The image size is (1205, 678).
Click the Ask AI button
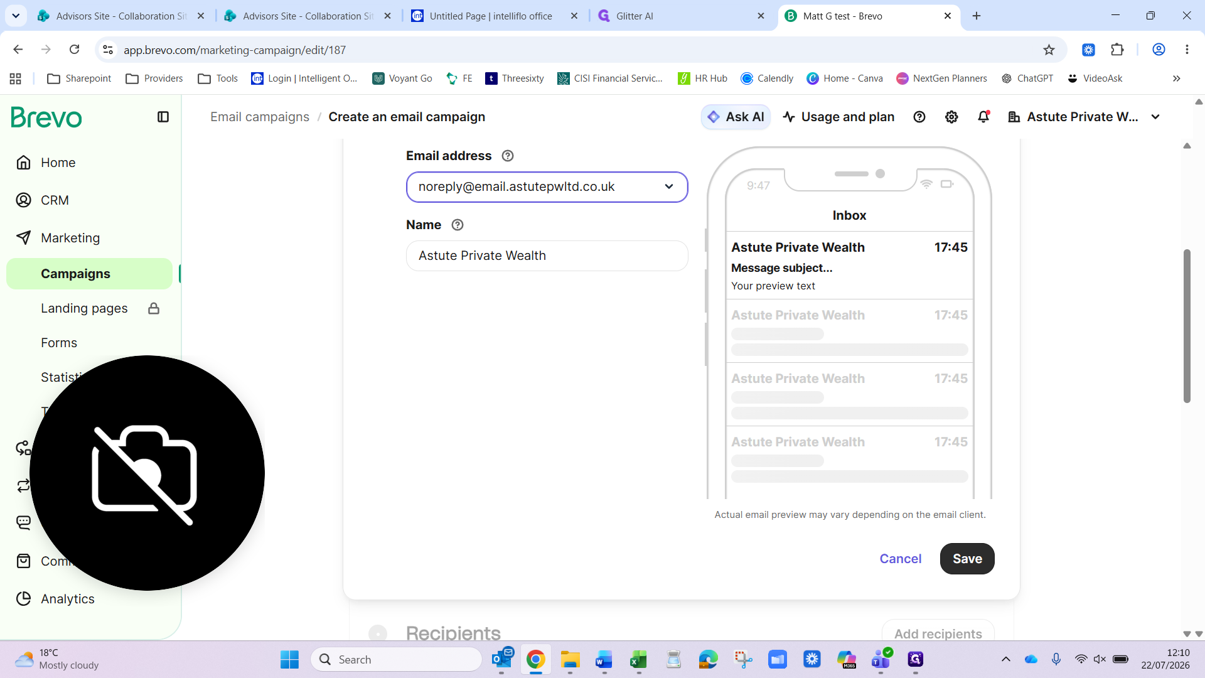tap(736, 117)
